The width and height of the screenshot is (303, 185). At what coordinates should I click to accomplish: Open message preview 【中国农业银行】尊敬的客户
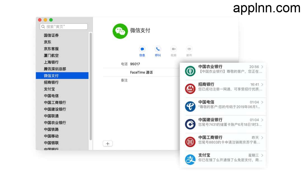[x=230, y=72]
